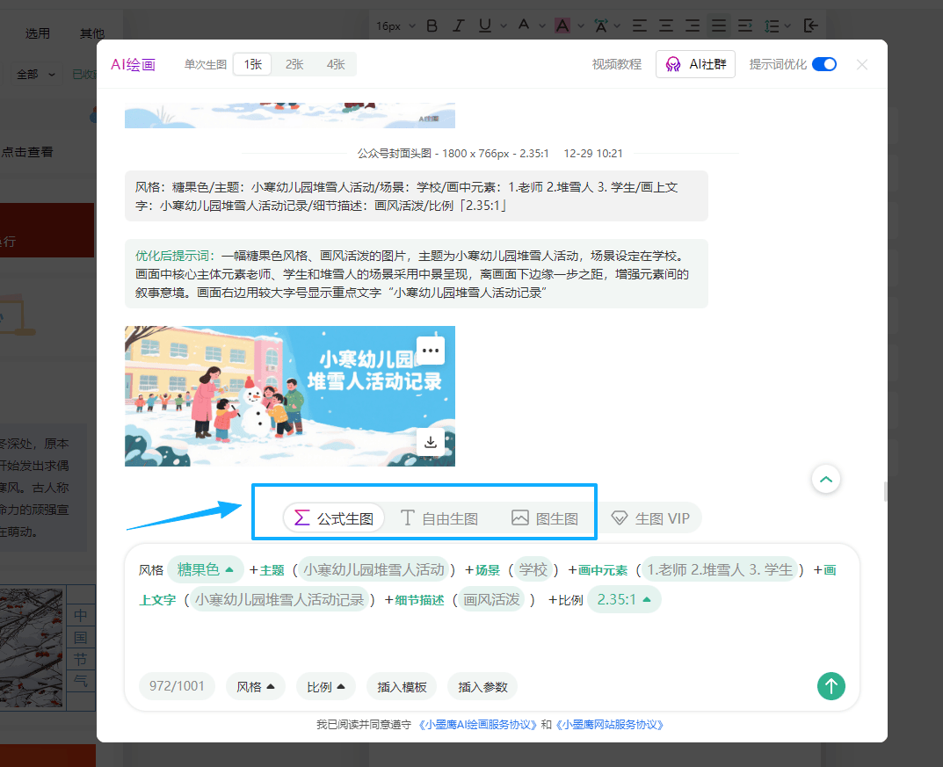Viewport: 943px width, 767px height.
Task: Expand the 2.35:1 ratio dropdown
Action: click(624, 599)
